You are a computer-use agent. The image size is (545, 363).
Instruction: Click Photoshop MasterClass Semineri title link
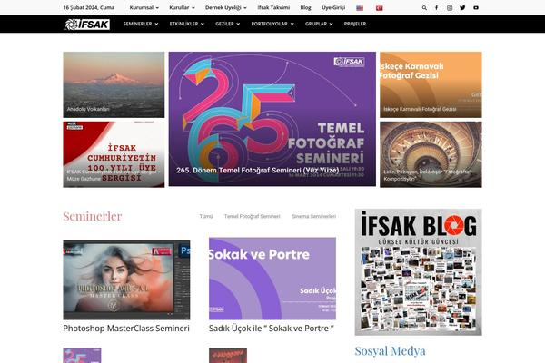(126, 329)
